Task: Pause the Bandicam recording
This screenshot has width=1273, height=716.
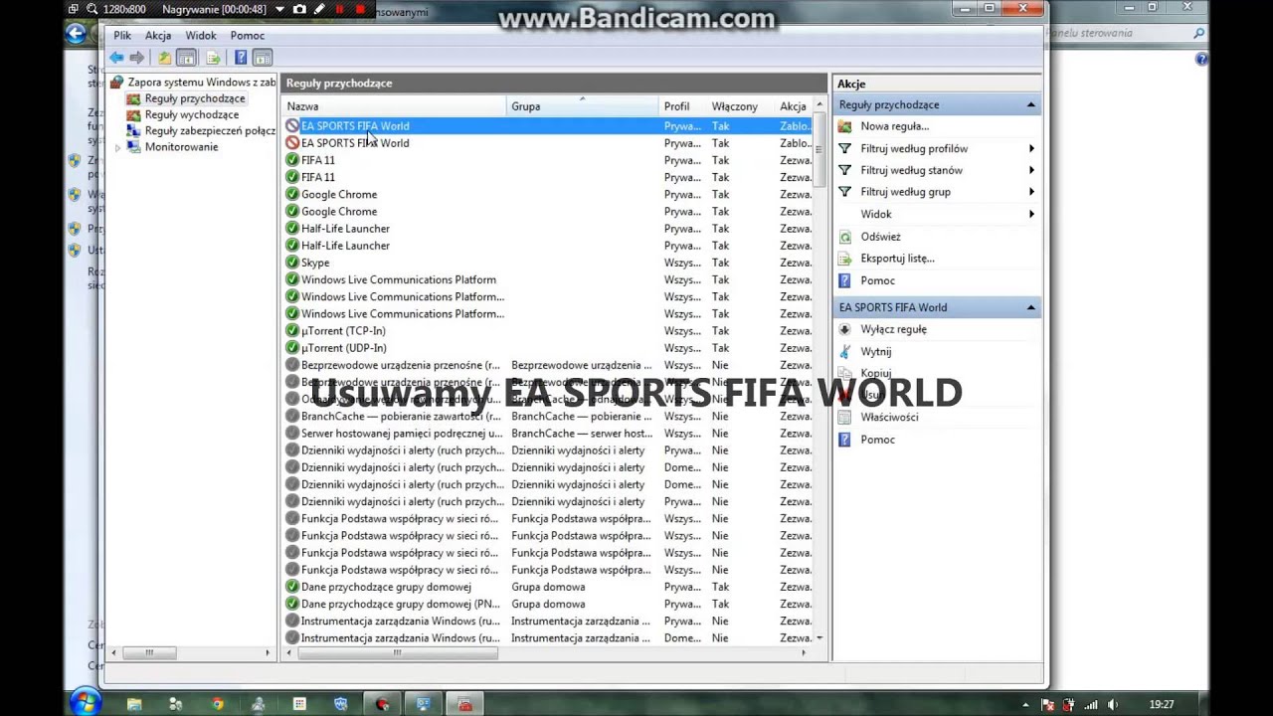Action: (339, 10)
